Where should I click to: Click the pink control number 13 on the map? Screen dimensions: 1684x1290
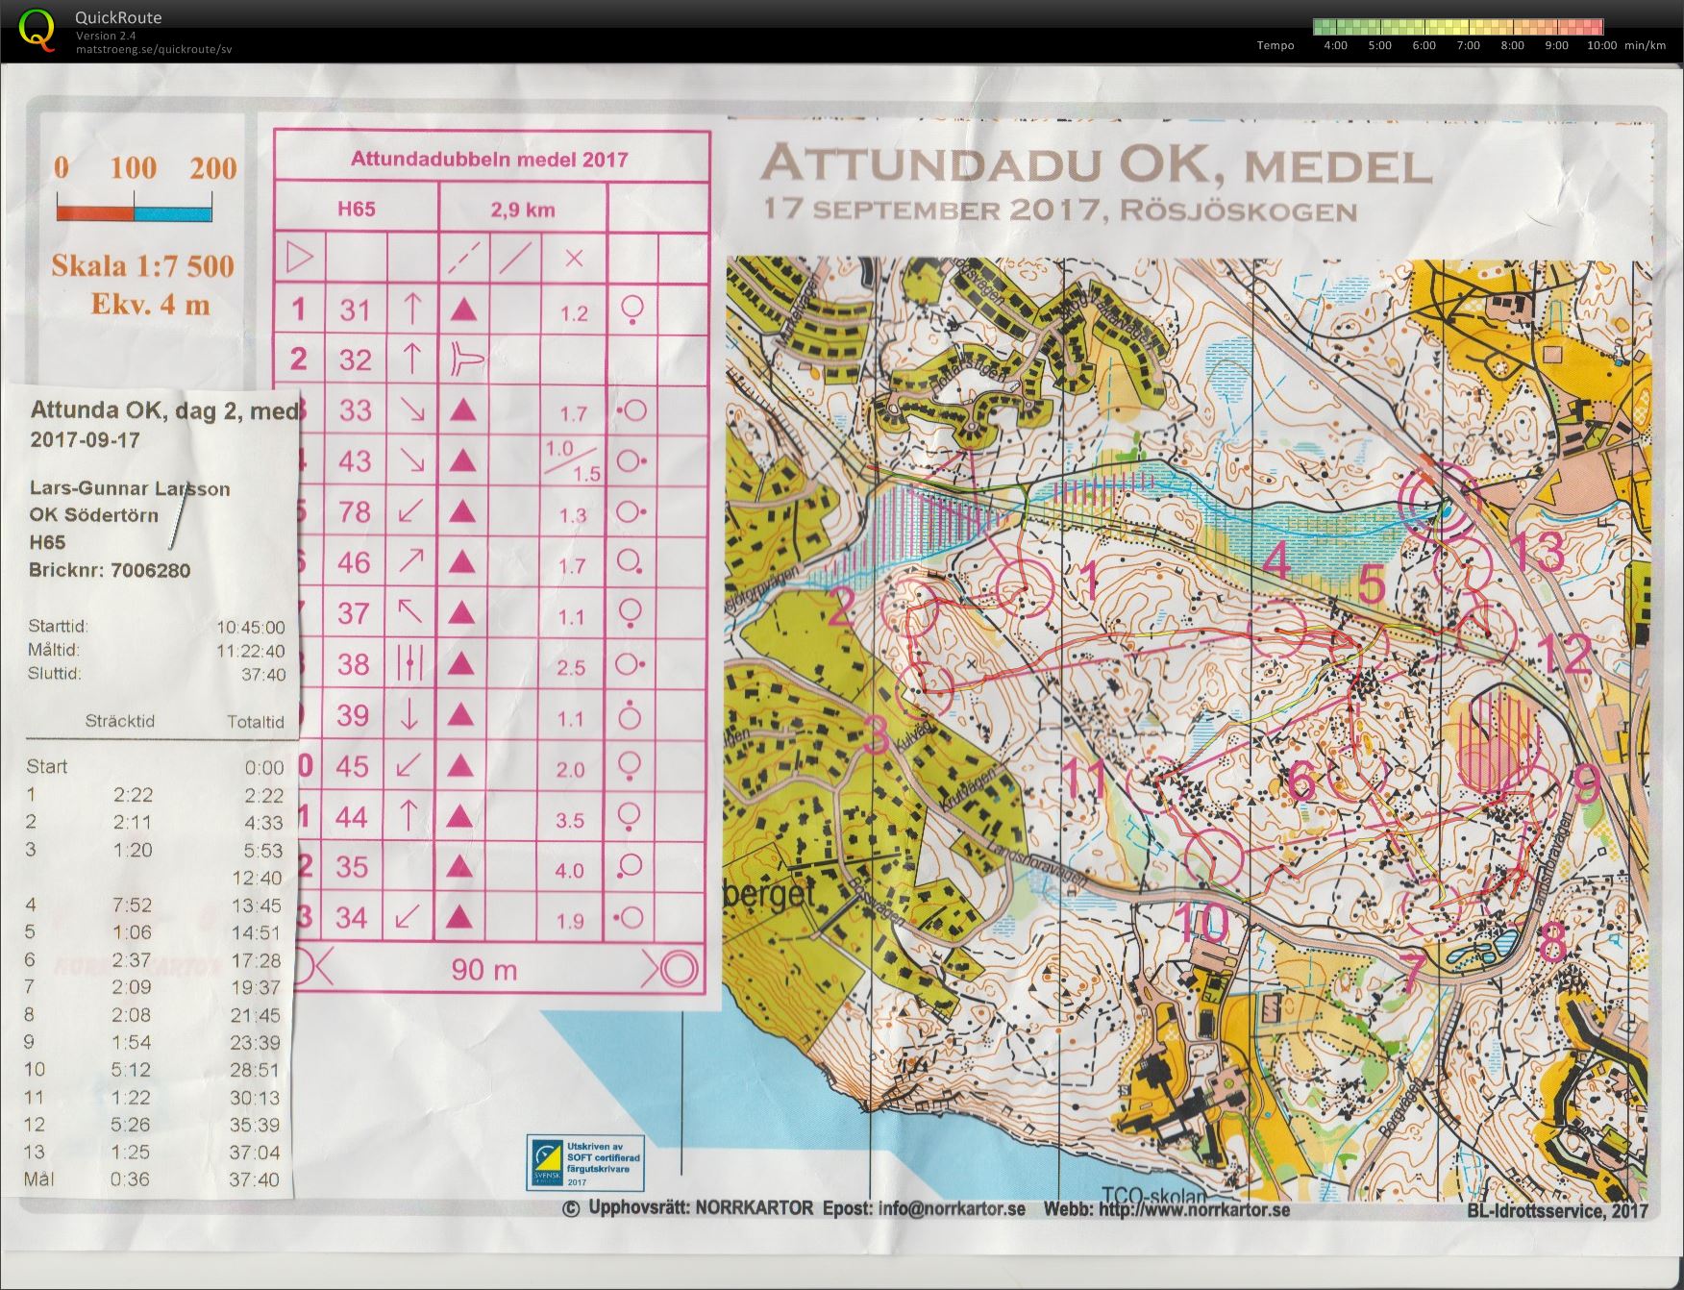(x=1538, y=553)
